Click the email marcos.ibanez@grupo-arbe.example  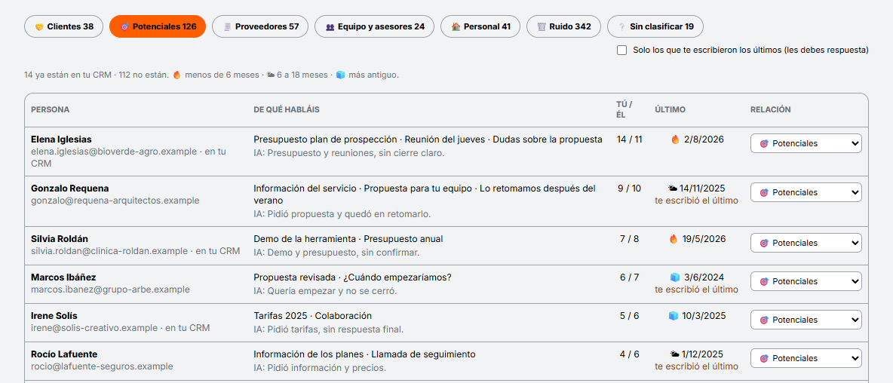(110, 290)
